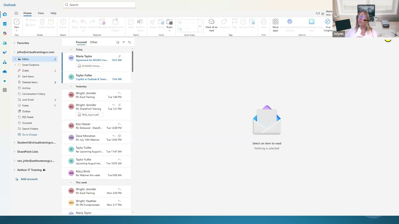Click the Search mail box
Viewport: 399px width, 224px height.
tap(99, 5)
